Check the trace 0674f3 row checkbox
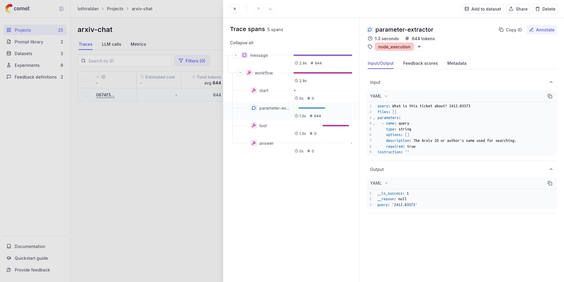The image size is (564, 282). (x=86, y=95)
